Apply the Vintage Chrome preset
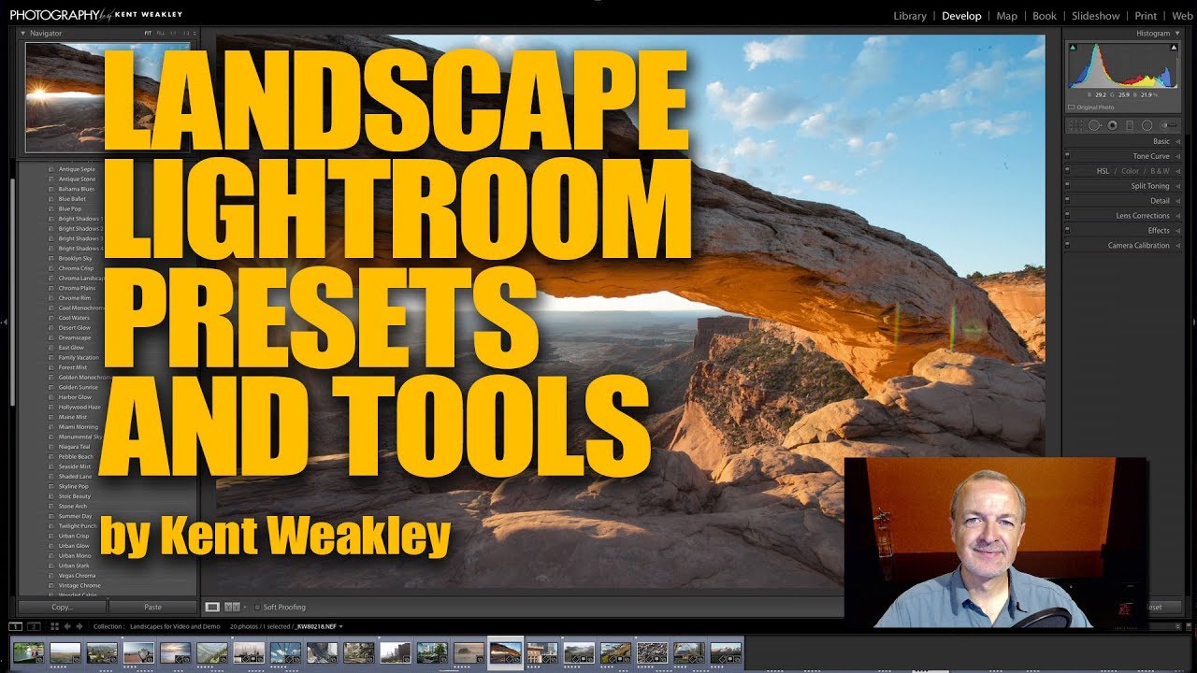 (x=79, y=586)
